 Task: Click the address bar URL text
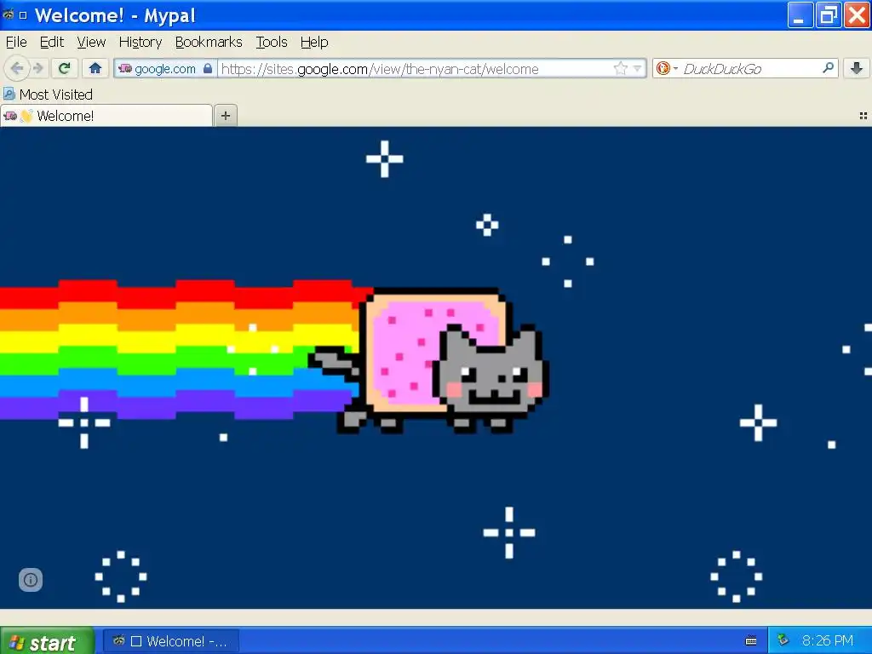click(x=380, y=69)
